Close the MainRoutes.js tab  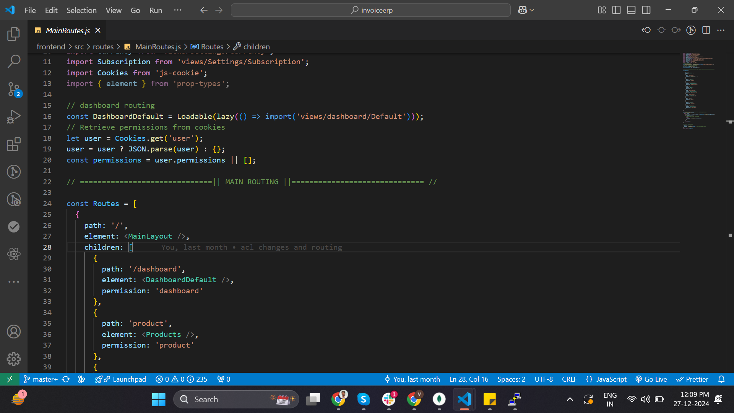click(x=98, y=30)
